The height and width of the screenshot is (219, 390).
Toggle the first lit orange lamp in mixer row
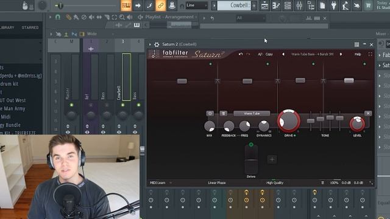tap(246, 192)
